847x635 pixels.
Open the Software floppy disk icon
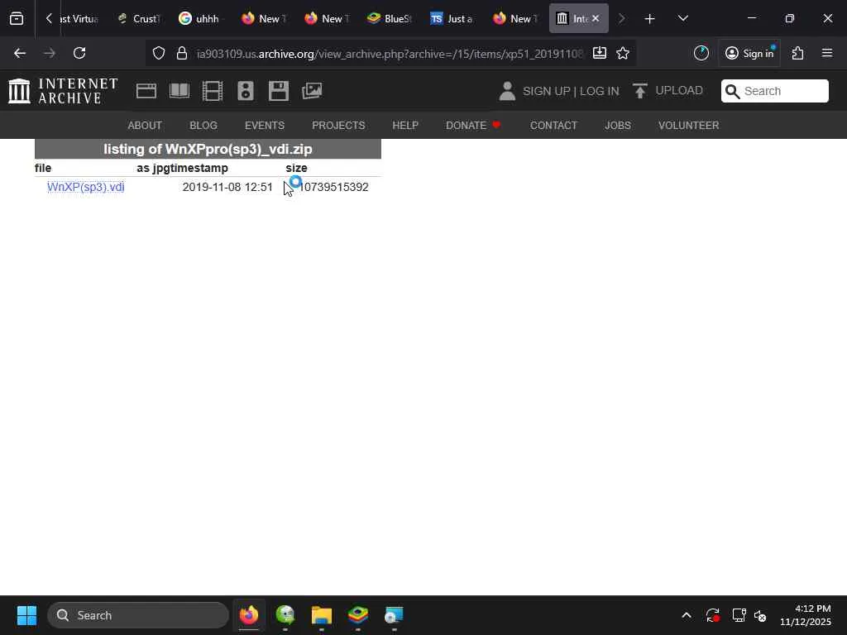tap(279, 91)
